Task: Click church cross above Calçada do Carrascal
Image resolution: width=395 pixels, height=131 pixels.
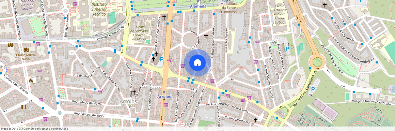Action: point(325,5)
